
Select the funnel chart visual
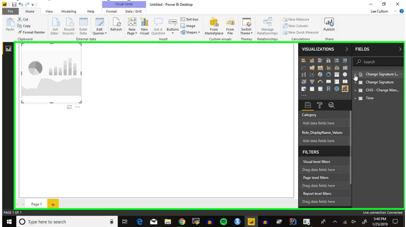click(x=312, y=81)
